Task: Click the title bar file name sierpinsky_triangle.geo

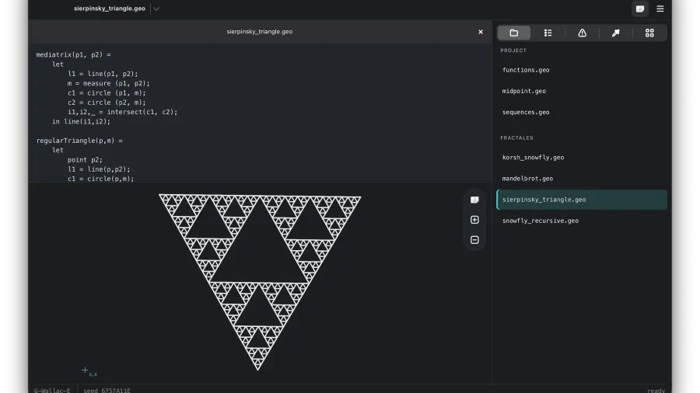Action: pyautogui.click(x=110, y=9)
